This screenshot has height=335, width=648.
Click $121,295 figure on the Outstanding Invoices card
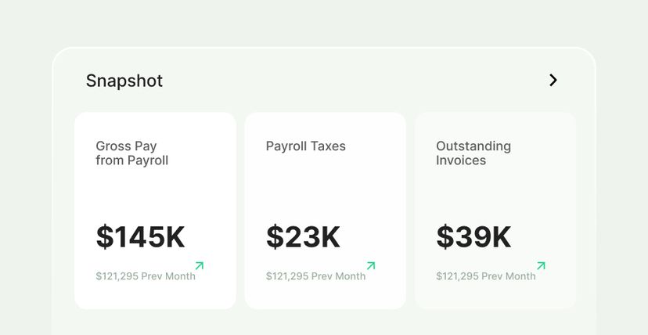[457, 276]
